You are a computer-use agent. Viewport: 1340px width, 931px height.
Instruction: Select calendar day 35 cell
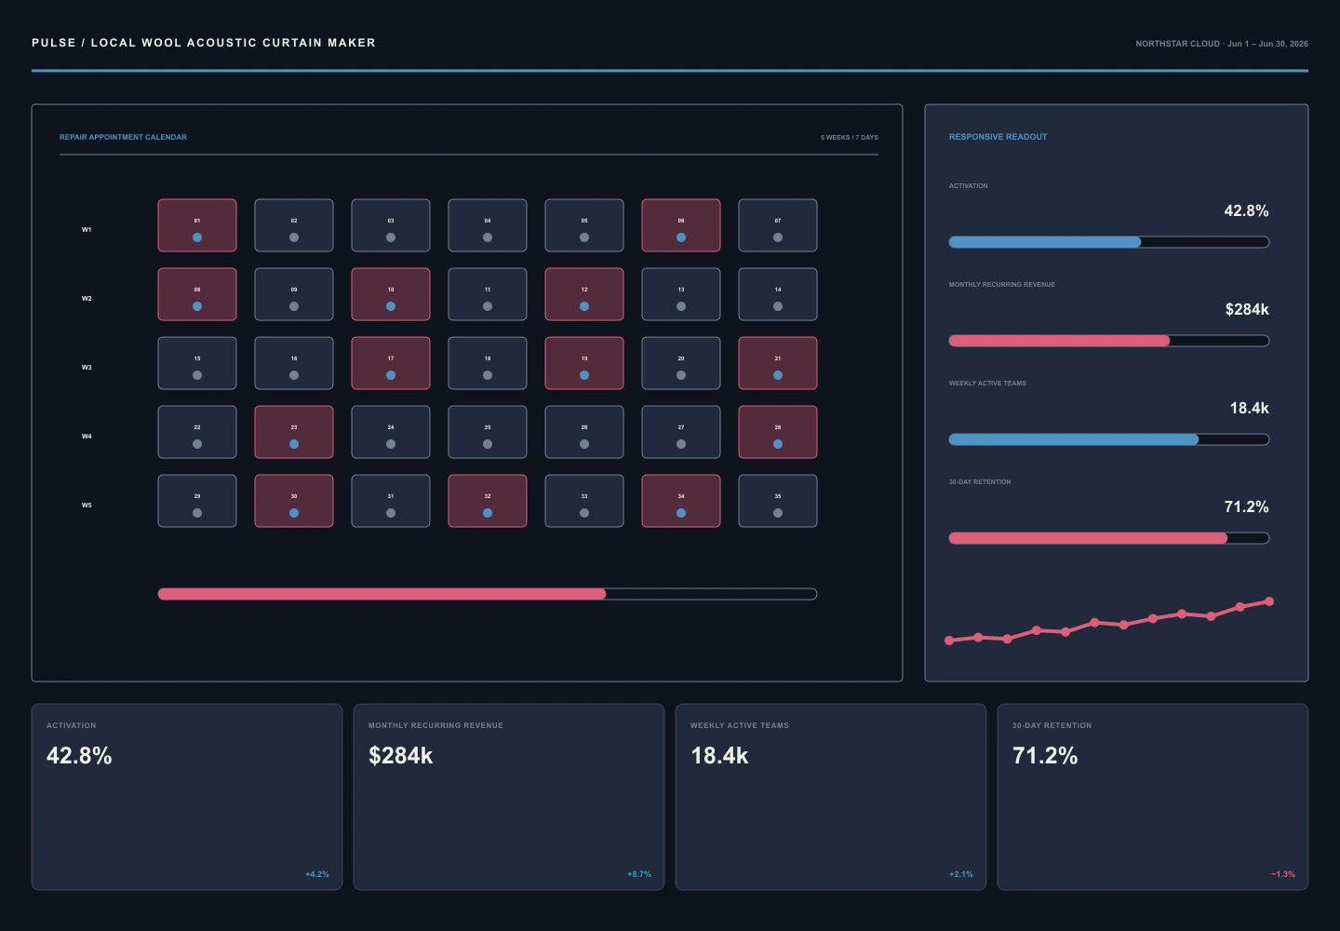pyautogui.click(x=778, y=501)
